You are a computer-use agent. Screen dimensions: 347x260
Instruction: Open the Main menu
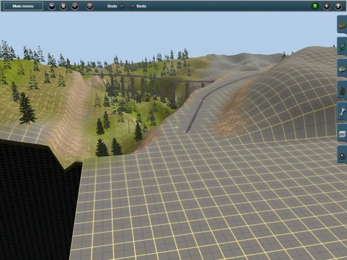(23, 6)
